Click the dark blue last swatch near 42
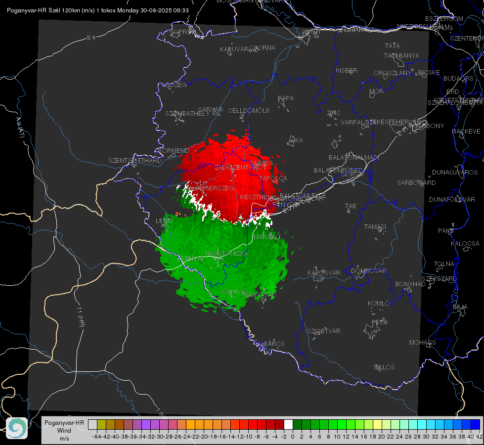This screenshot has width=484, height=445. coord(476,424)
